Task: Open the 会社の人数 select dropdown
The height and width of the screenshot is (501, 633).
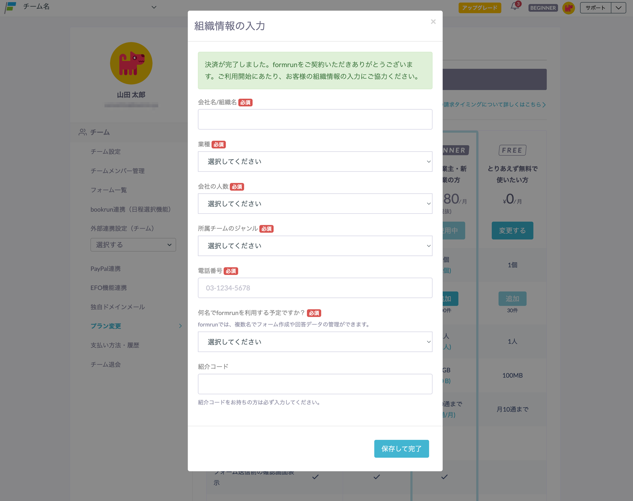Action: click(315, 204)
